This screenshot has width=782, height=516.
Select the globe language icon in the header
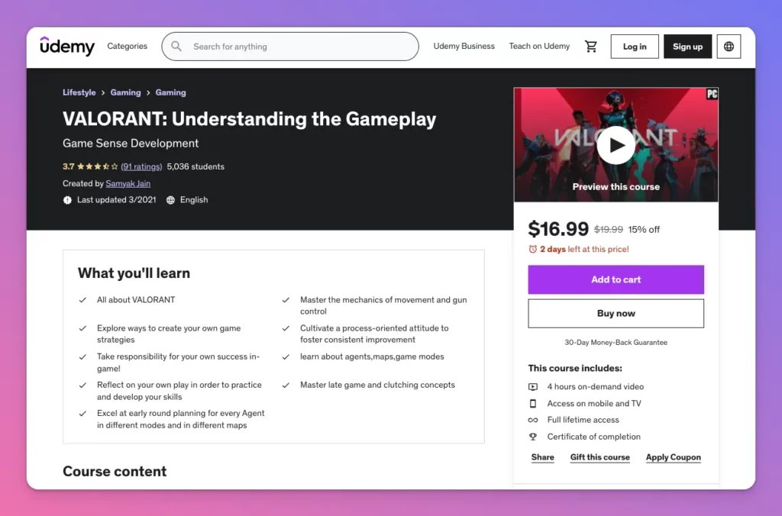click(x=729, y=46)
